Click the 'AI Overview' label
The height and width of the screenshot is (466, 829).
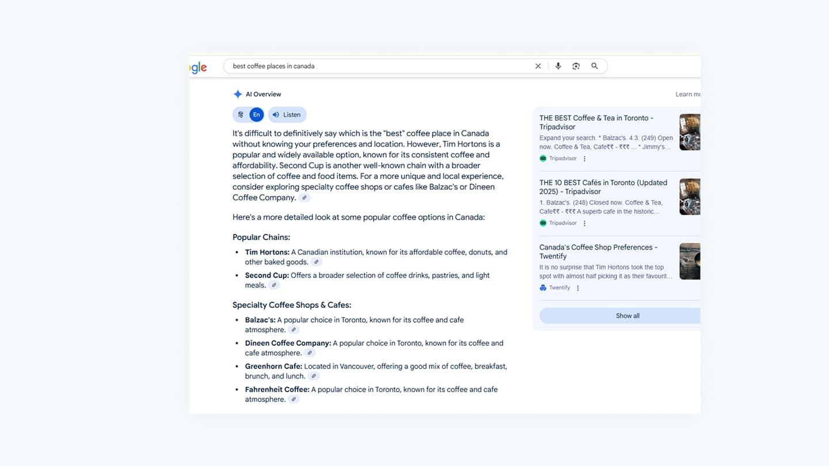[263, 94]
